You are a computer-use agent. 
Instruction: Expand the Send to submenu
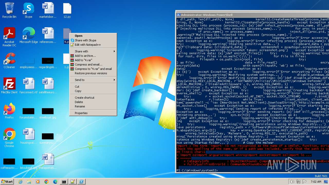tap(93, 80)
